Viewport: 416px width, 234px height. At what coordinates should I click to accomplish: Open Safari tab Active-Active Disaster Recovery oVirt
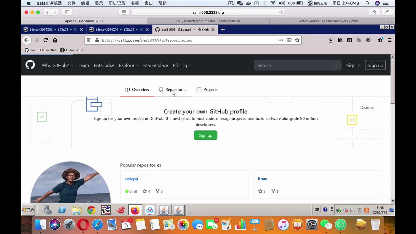(x=329, y=21)
